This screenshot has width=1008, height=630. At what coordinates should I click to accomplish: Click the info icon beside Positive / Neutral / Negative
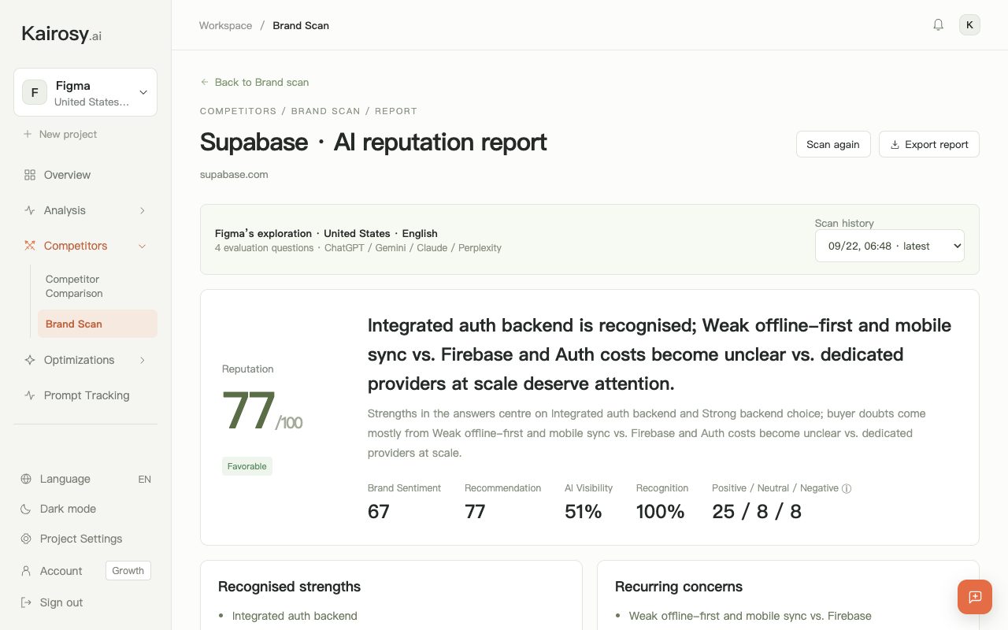[847, 488]
